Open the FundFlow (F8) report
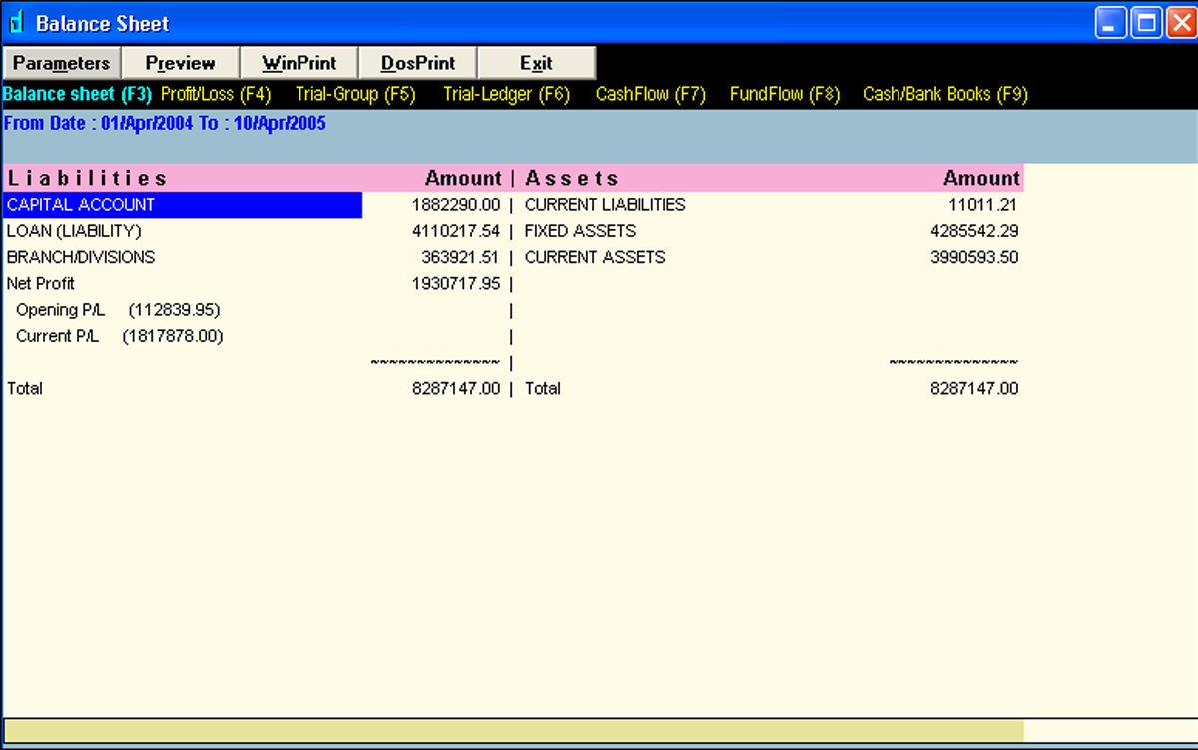Viewport: 1198px width, 750px height. coord(784,94)
